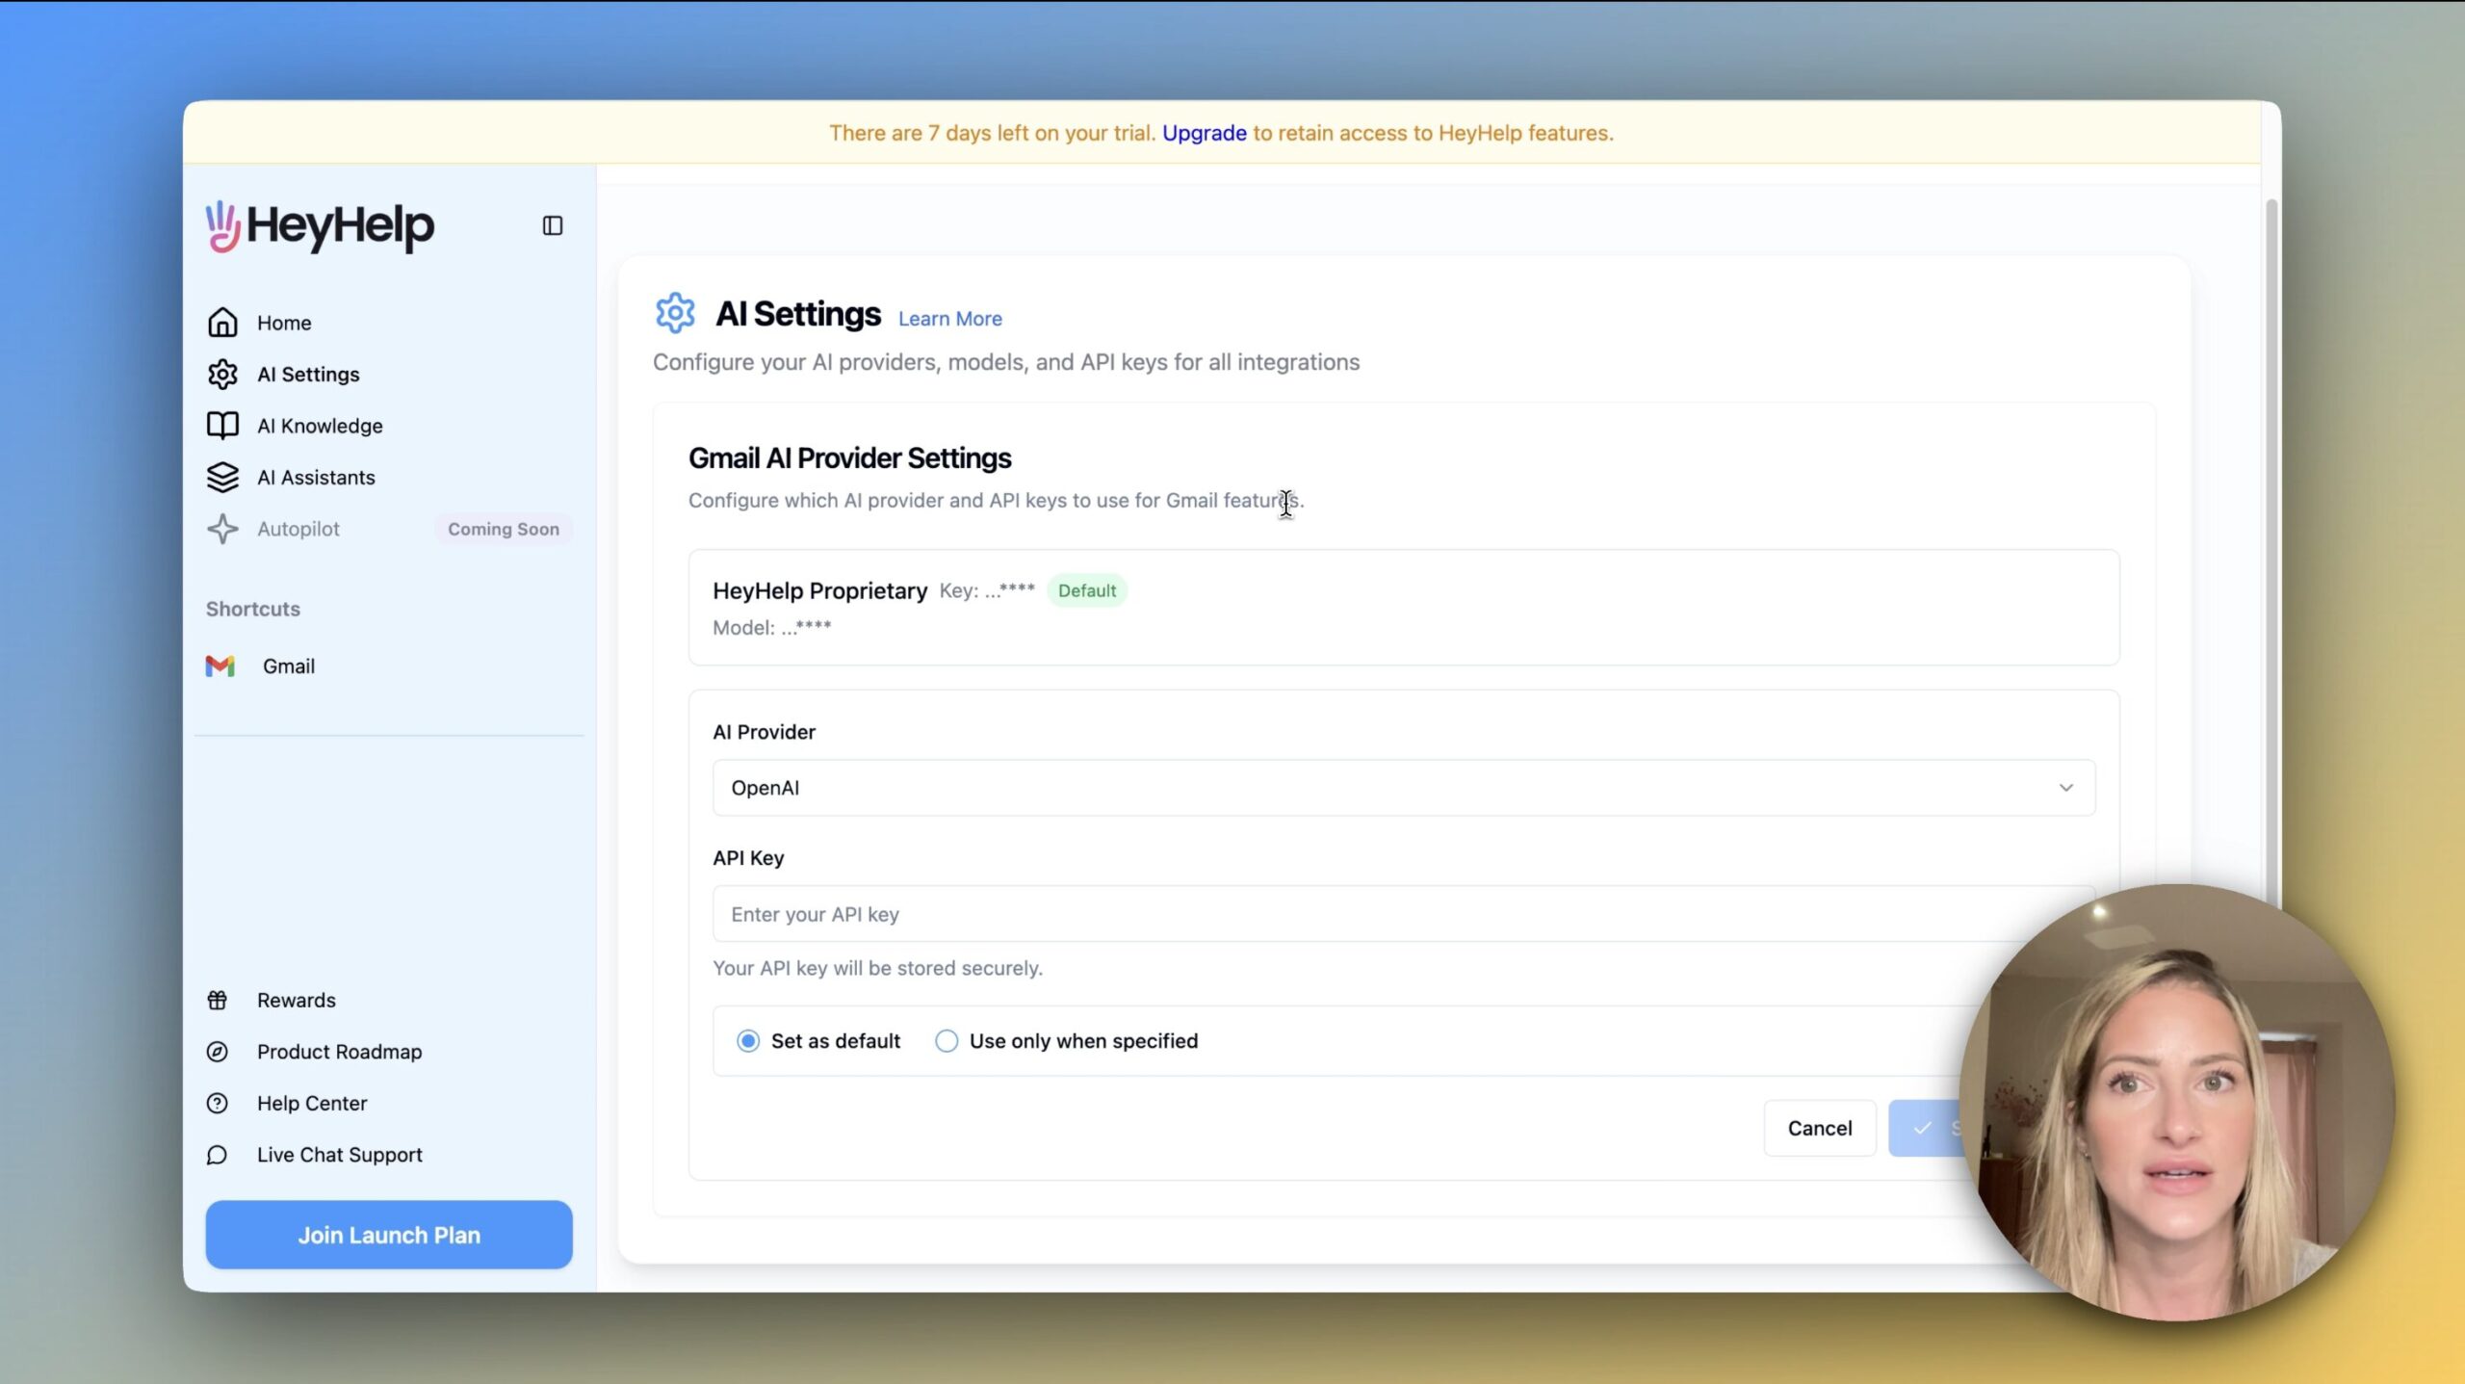Open the Learn More link

click(x=949, y=319)
